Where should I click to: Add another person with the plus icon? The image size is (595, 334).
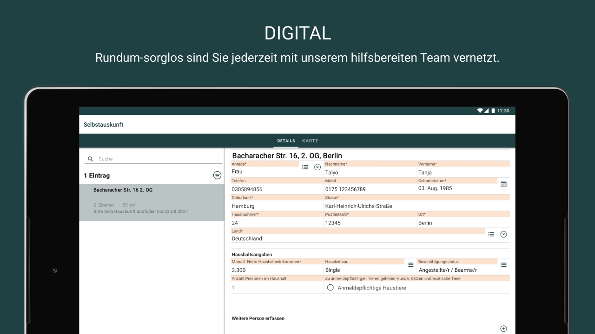tap(503, 328)
